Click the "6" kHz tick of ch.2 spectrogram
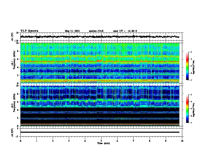 [x=18, y=102]
